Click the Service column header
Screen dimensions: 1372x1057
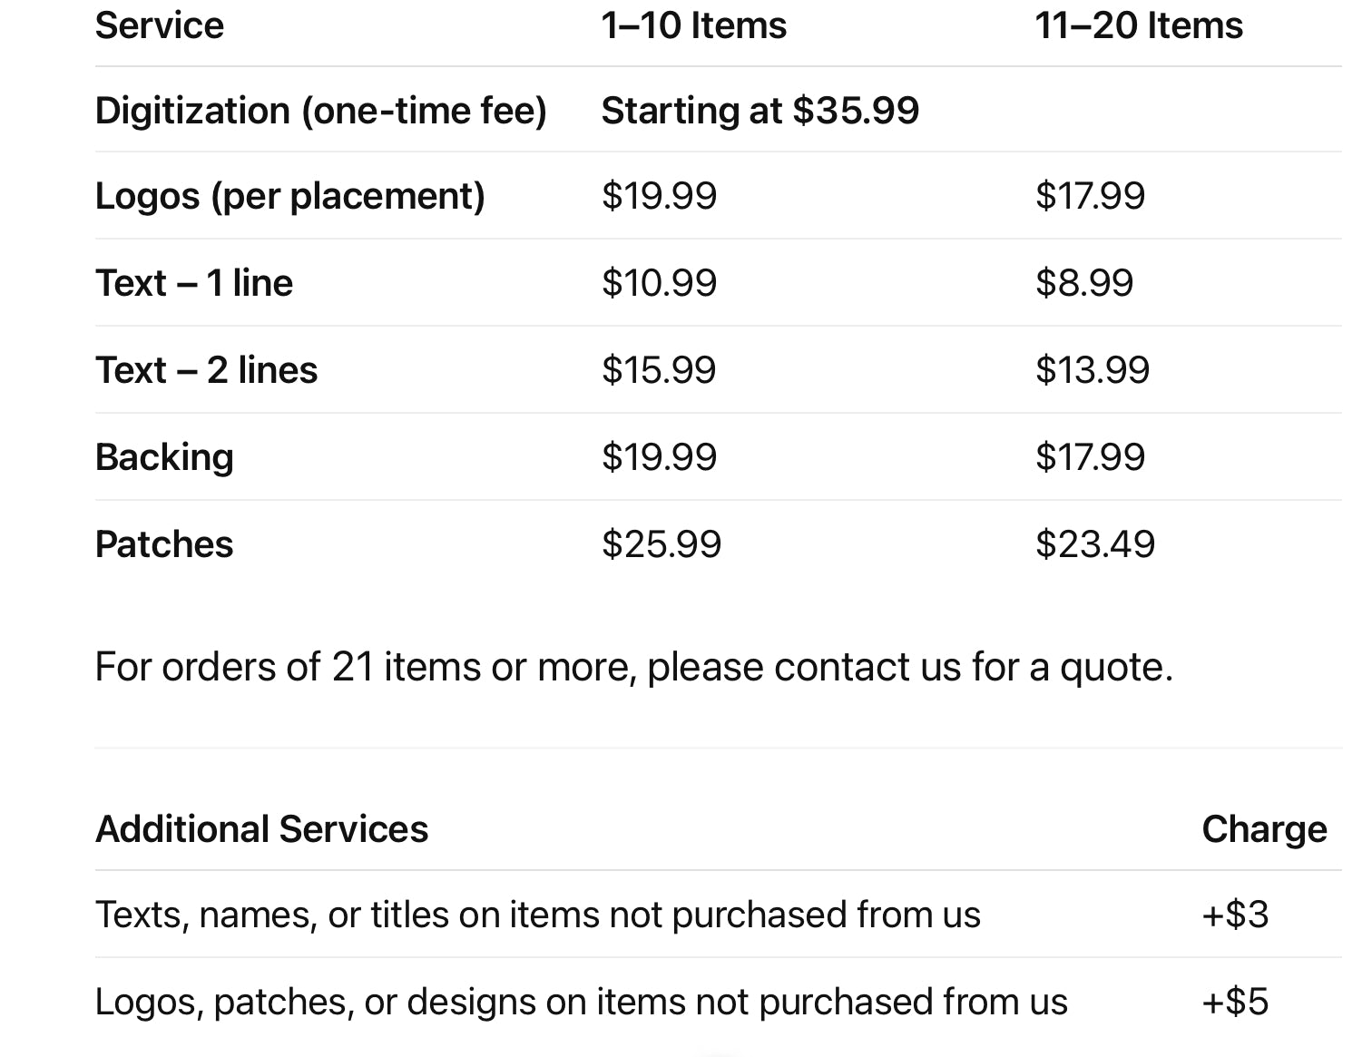(159, 25)
